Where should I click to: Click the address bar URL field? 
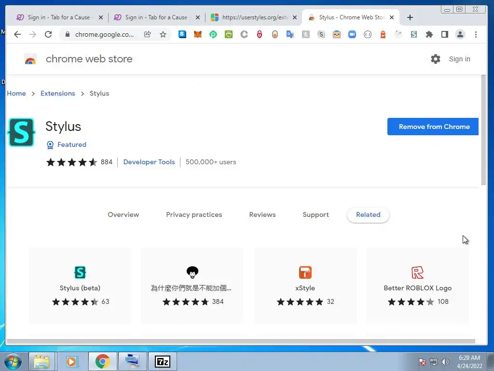(x=104, y=34)
